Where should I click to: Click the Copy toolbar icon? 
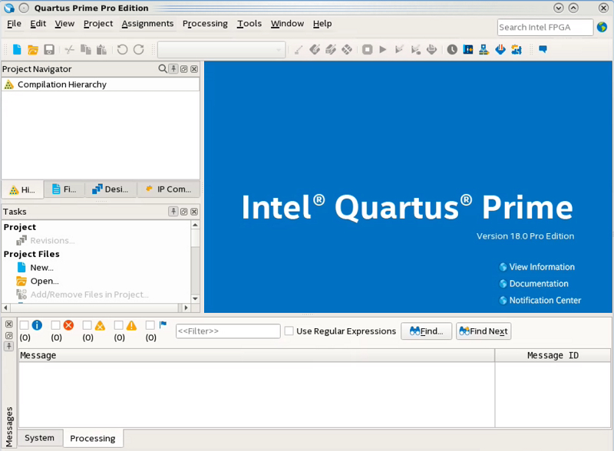click(85, 50)
